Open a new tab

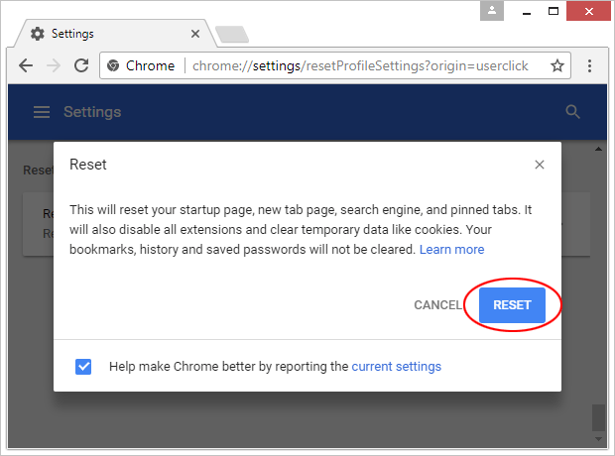(x=232, y=34)
